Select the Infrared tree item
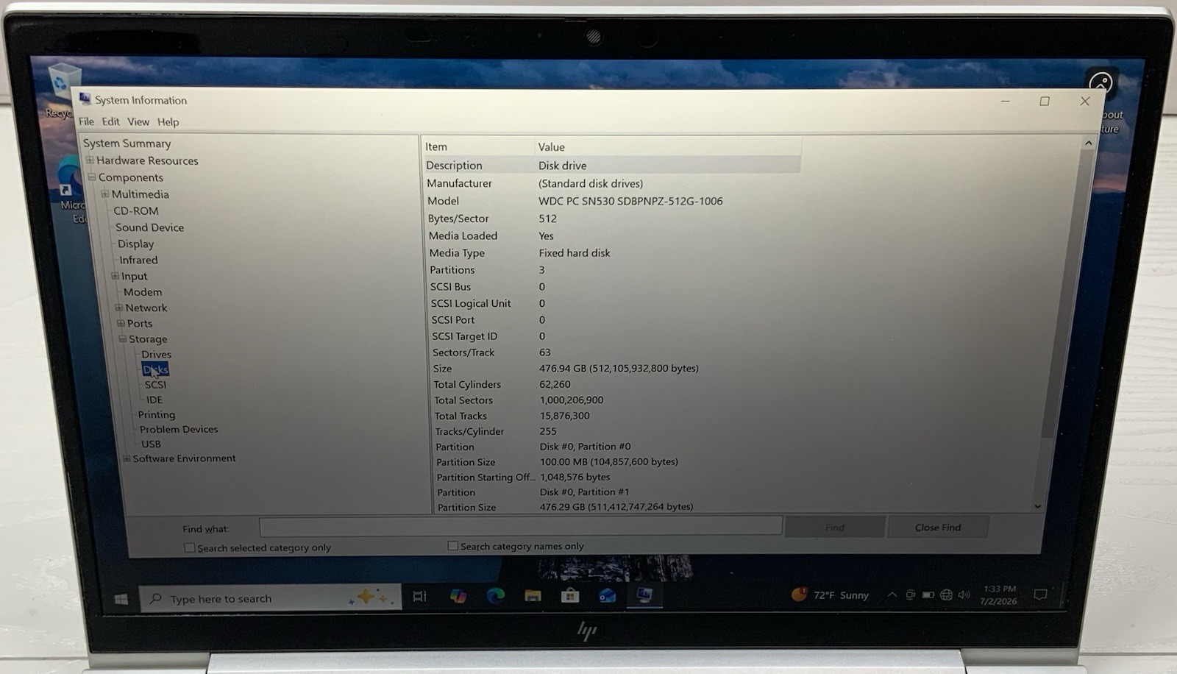 [x=138, y=260]
